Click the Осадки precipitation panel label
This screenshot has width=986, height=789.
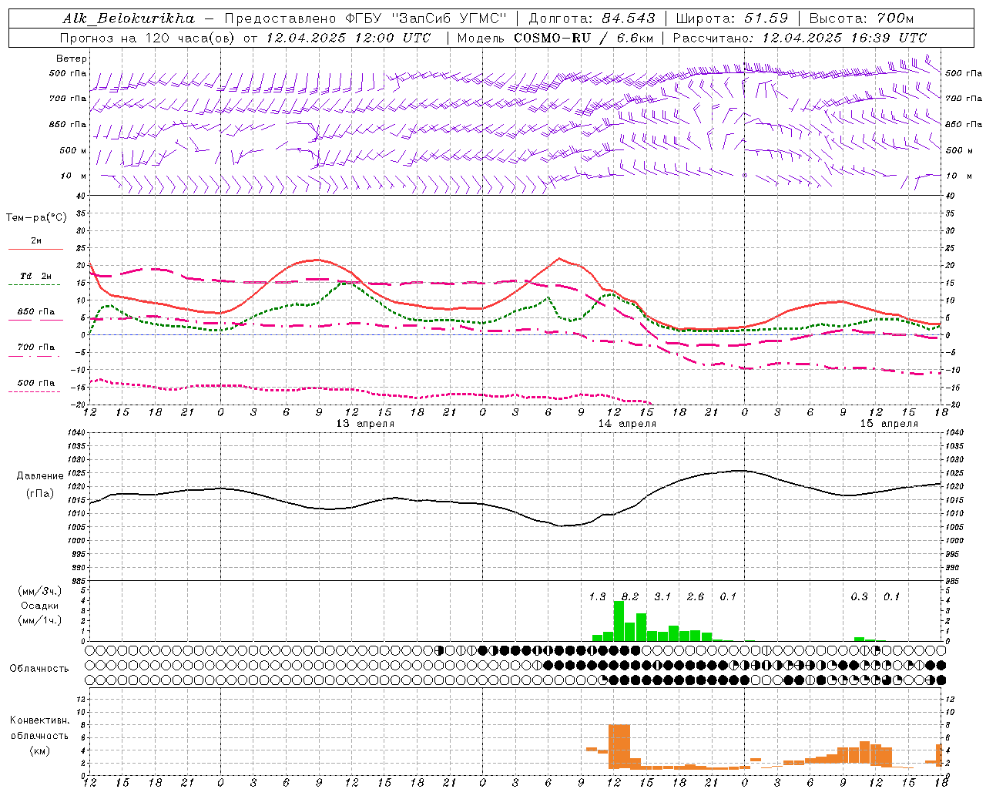(x=40, y=606)
